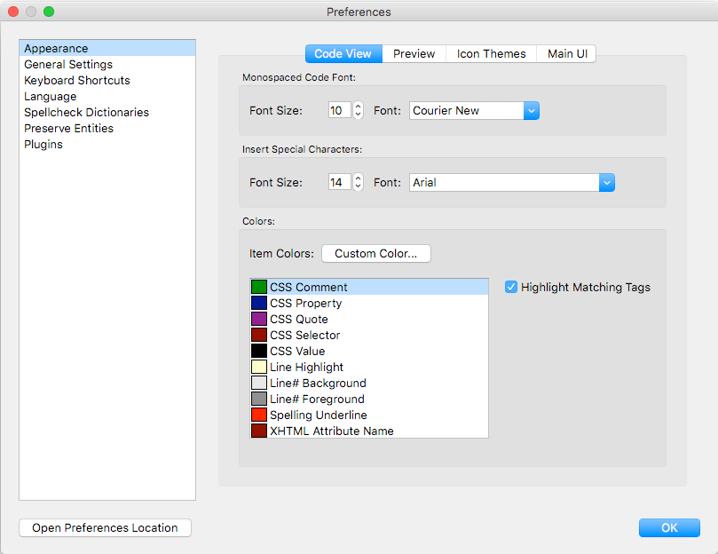The image size is (718, 554).
Task: Select the CSS Comment green color swatch
Action: [259, 287]
